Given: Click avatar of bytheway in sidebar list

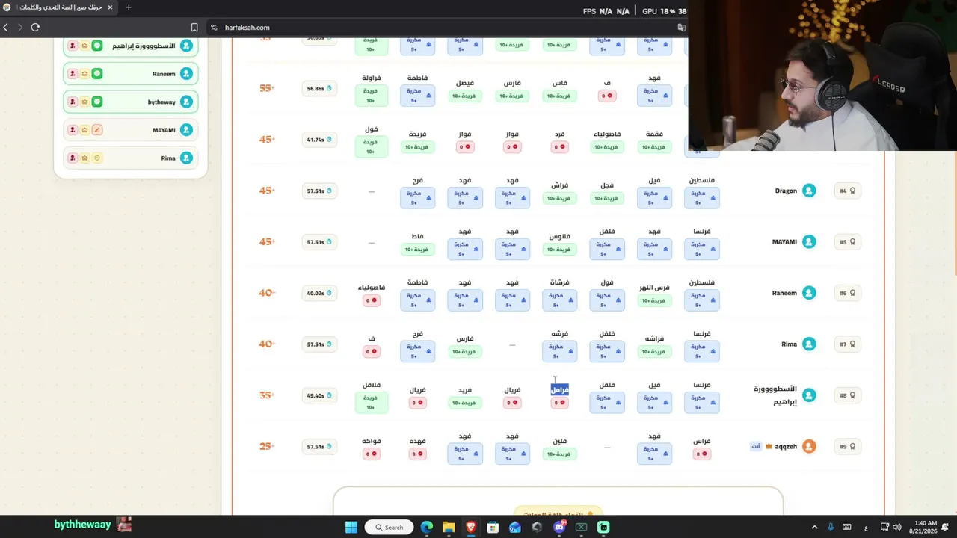Looking at the screenshot, I should tap(186, 102).
